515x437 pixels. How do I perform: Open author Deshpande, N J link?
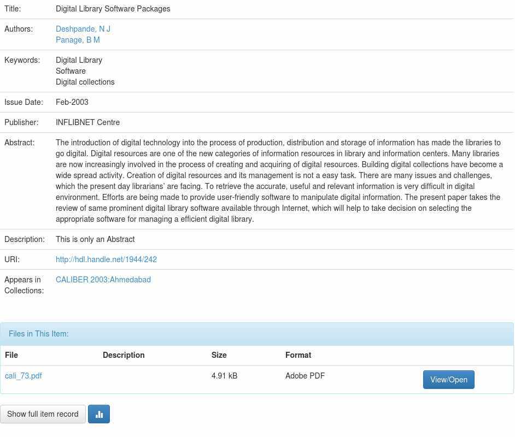point(83,29)
